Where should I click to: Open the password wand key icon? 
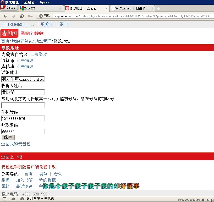coord(30,16)
